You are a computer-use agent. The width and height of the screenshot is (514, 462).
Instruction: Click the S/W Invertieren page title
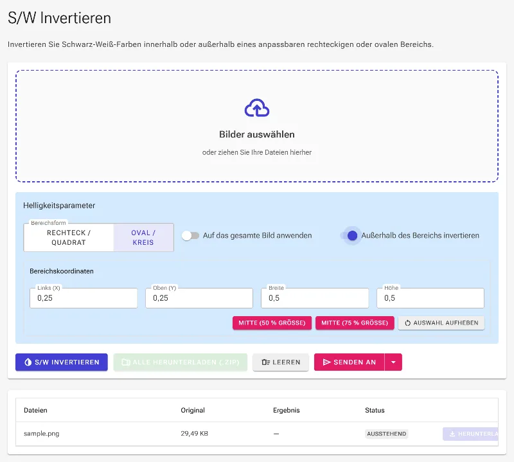tap(60, 18)
